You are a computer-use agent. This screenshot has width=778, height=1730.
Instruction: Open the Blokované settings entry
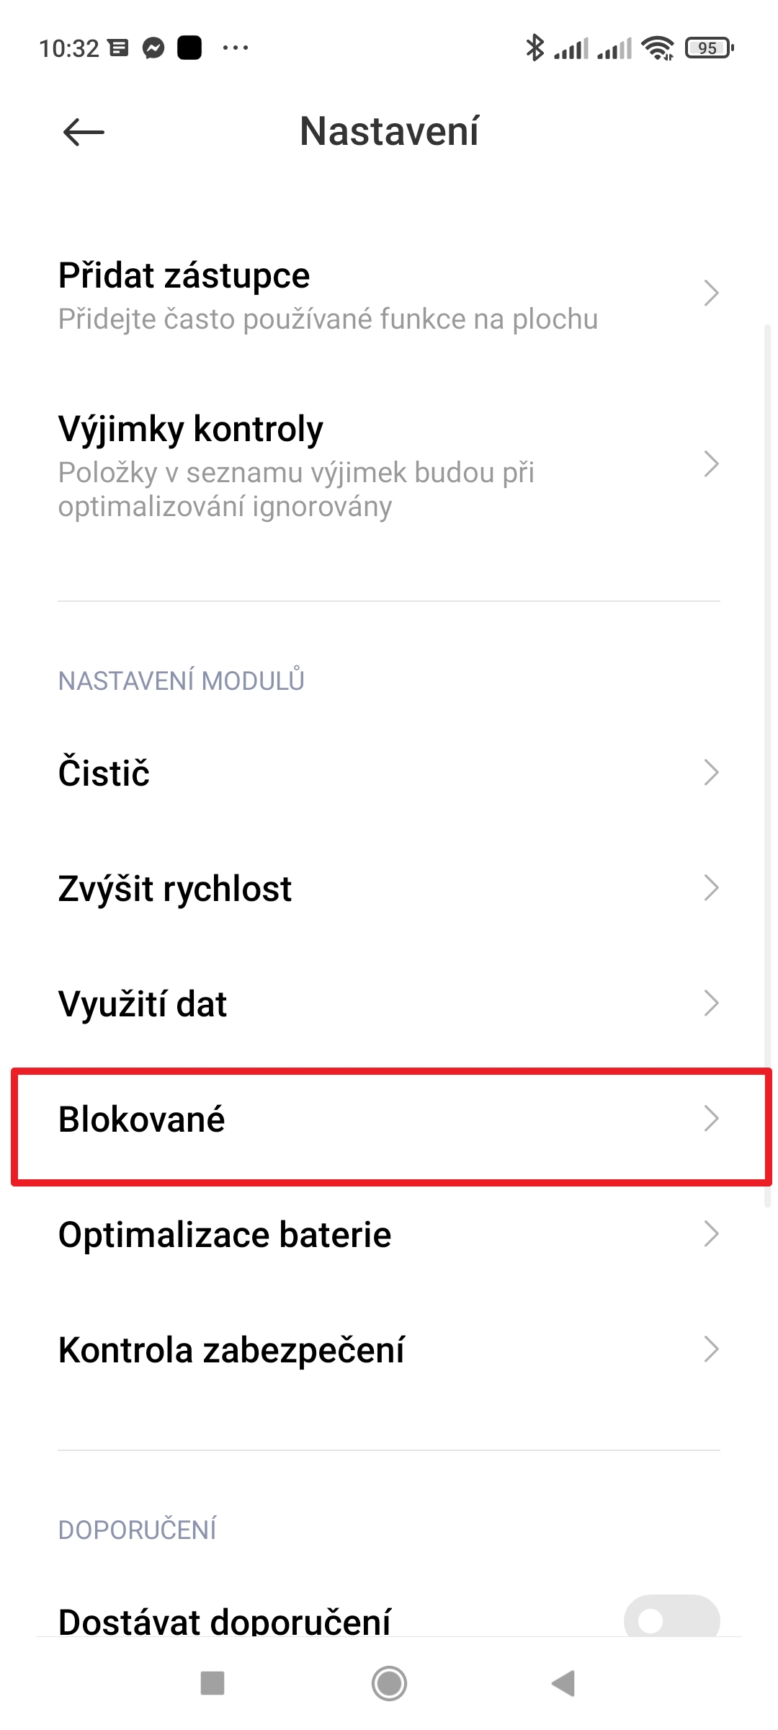(x=389, y=1119)
